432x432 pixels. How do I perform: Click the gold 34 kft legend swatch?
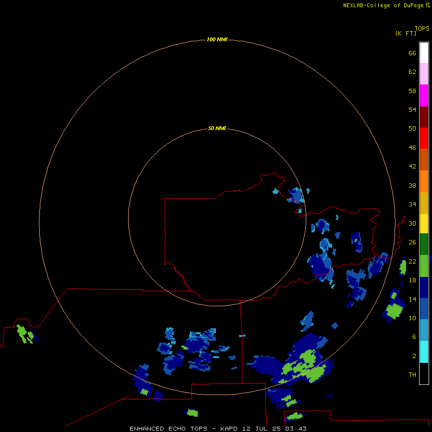click(424, 203)
